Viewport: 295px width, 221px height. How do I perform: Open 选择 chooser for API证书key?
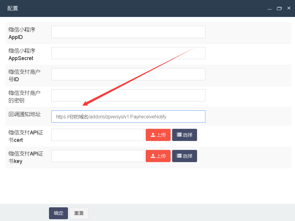(185, 156)
